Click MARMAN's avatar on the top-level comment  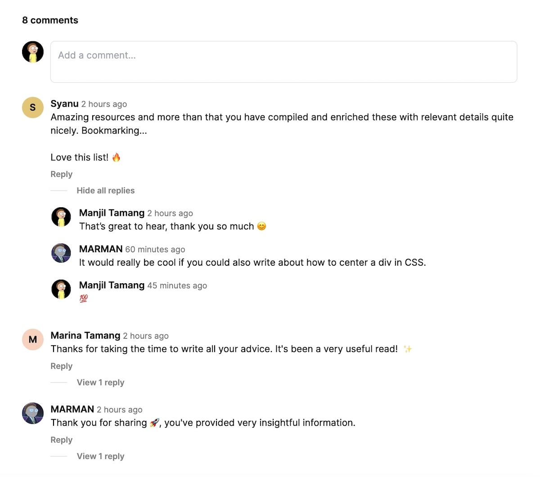click(33, 413)
